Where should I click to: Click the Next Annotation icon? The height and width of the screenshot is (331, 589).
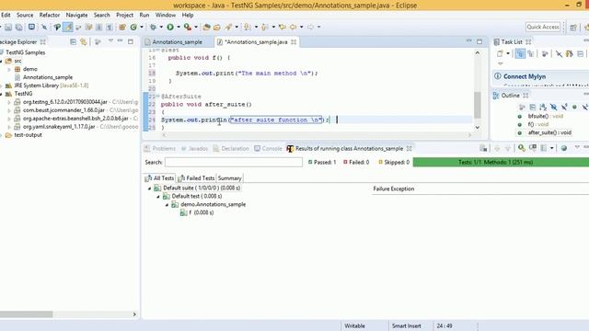coord(248,27)
